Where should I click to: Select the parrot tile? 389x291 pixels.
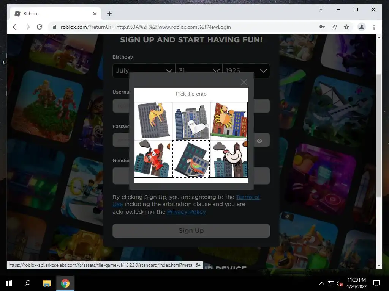[x=191, y=159]
